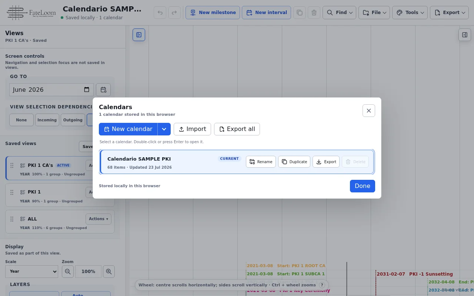Click the 100% zoom value field
This screenshot has width=474, height=296.
(88, 271)
